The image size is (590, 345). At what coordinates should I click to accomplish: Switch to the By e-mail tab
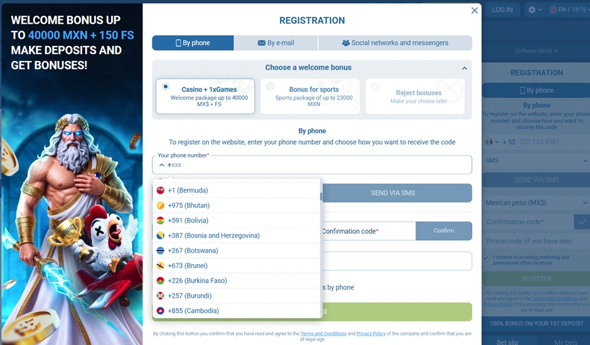[276, 43]
